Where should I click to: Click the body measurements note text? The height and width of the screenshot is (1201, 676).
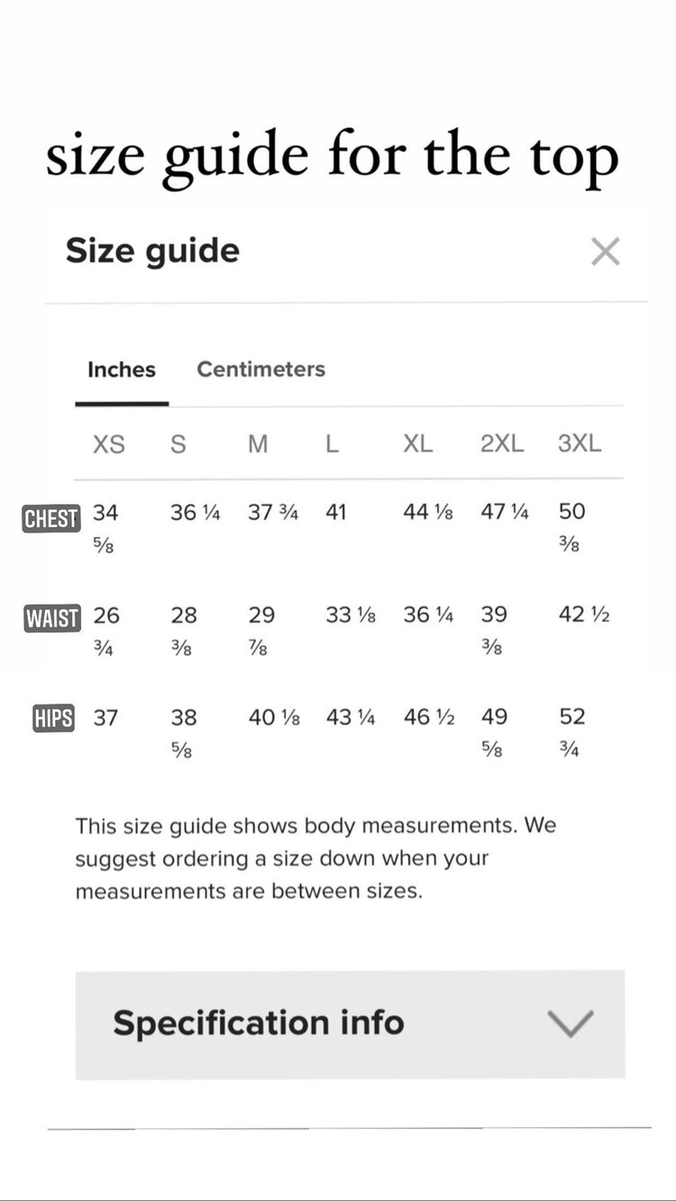coord(315,858)
